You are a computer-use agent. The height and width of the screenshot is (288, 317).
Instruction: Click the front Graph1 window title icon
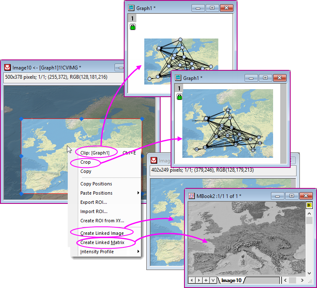point(178,78)
